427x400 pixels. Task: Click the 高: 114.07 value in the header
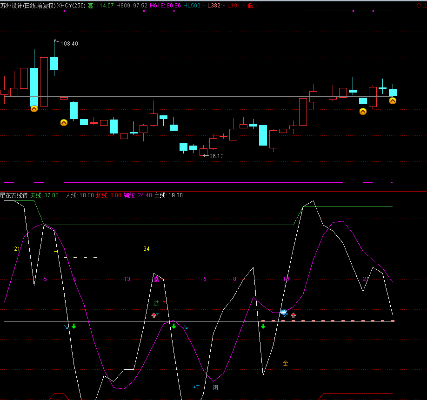tap(100, 6)
